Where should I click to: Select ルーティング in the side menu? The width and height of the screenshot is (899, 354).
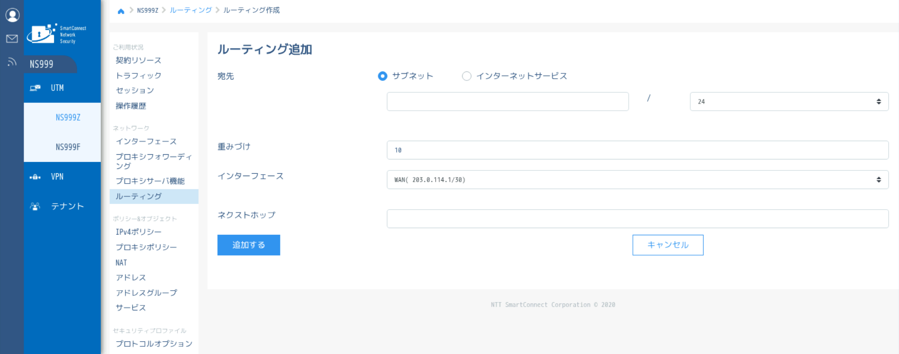coord(154,196)
